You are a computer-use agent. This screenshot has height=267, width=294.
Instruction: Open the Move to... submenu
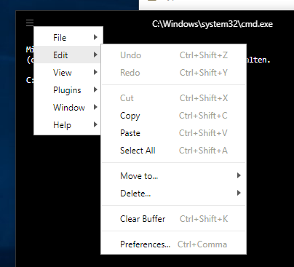click(174, 175)
